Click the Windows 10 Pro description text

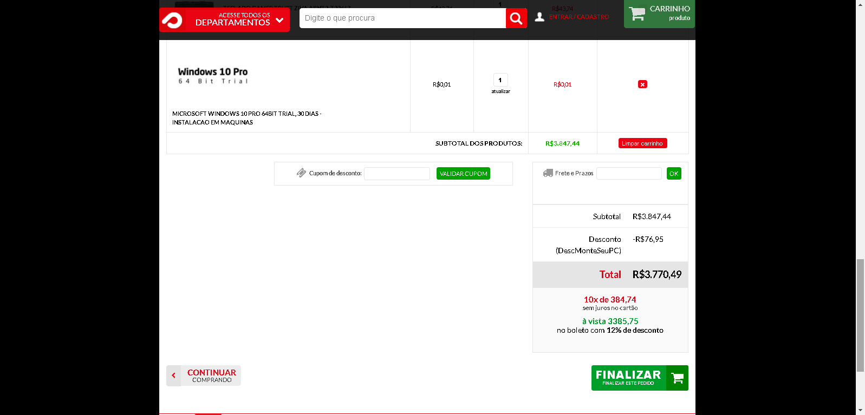tap(247, 118)
